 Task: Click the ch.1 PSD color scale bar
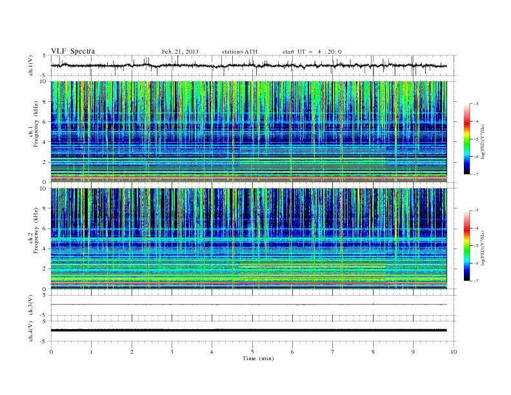tap(466, 139)
